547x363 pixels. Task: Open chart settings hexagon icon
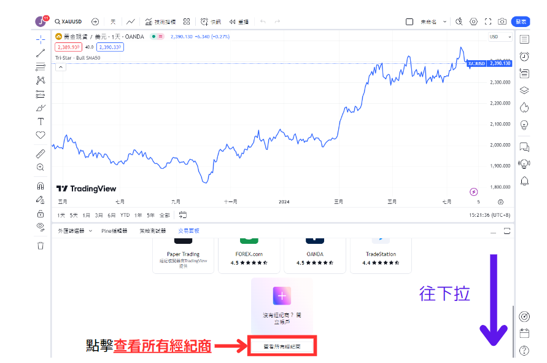(x=473, y=21)
